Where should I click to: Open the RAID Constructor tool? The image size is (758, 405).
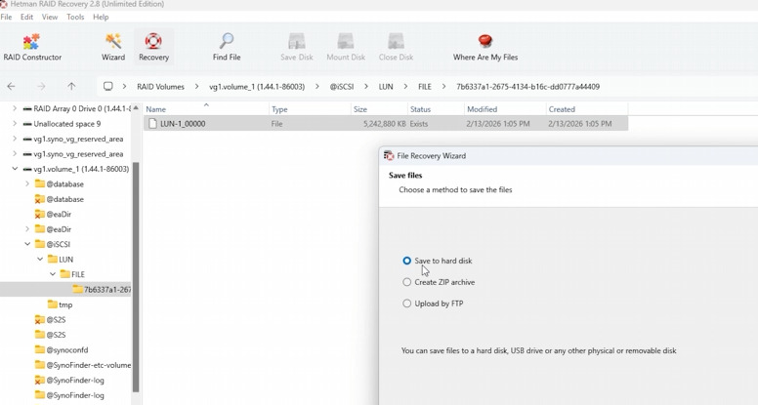32,47
